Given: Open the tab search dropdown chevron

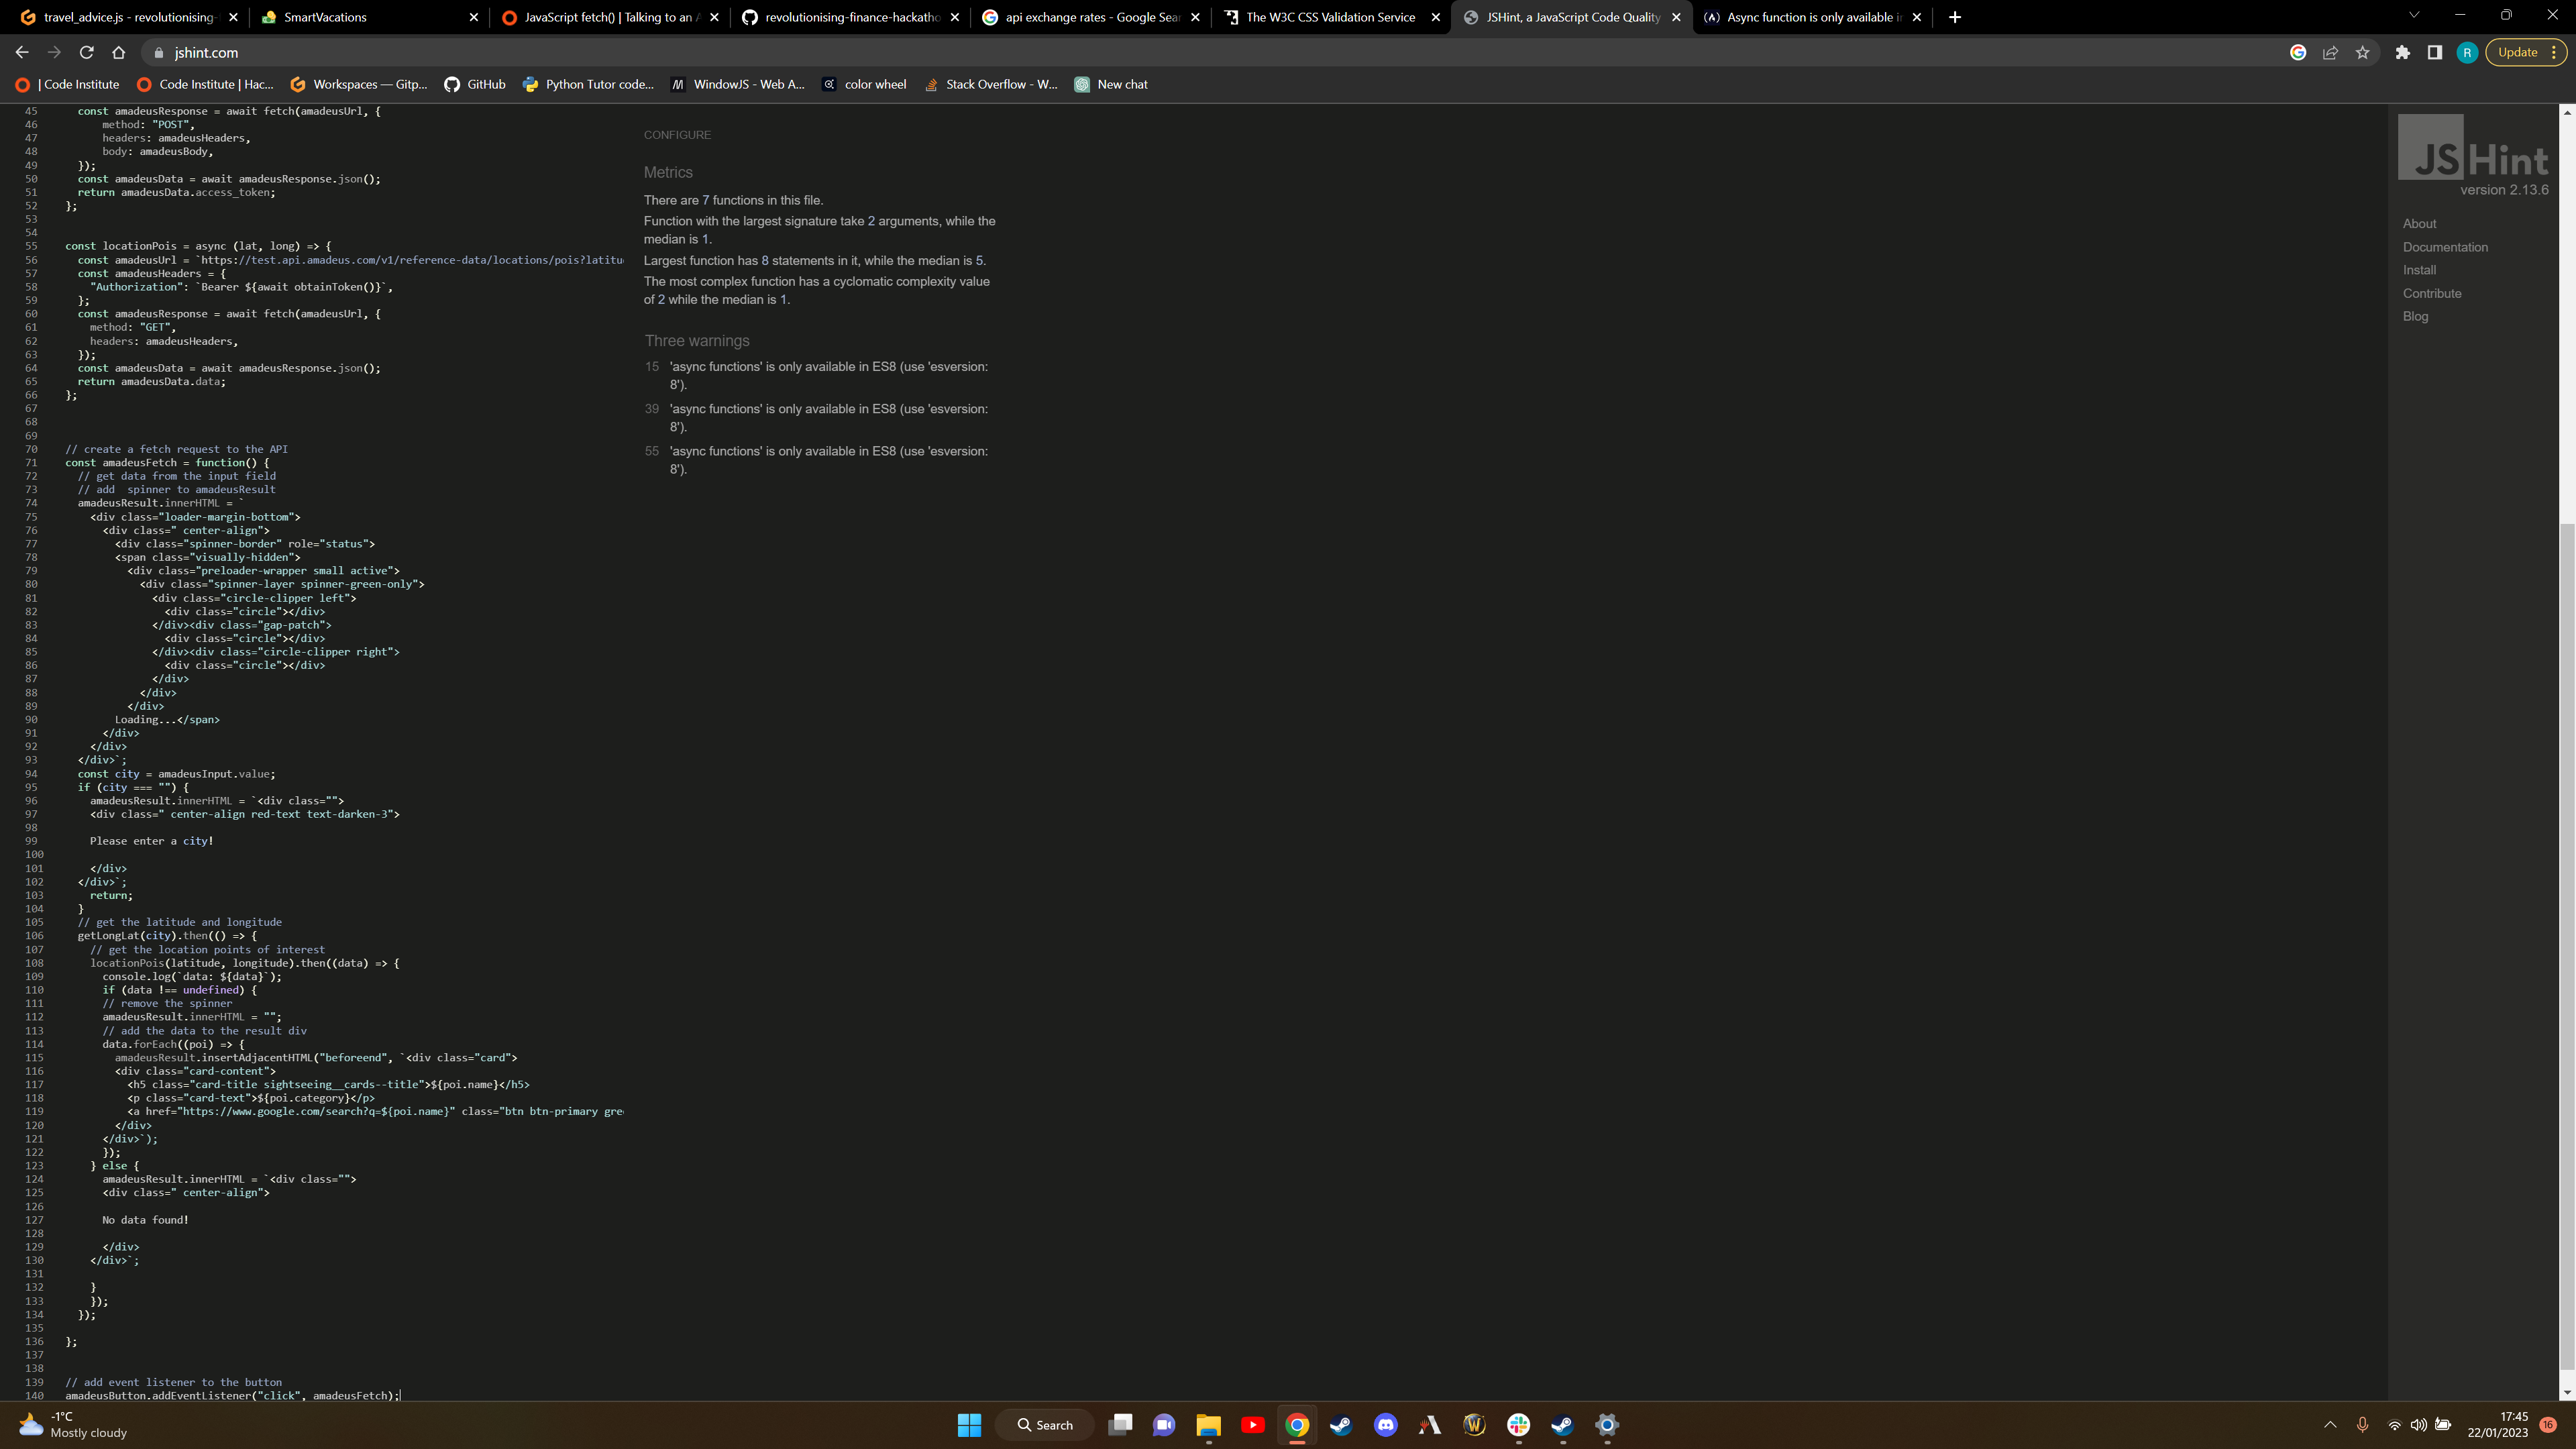Looking at the screenshot, I should [2414, 16].
